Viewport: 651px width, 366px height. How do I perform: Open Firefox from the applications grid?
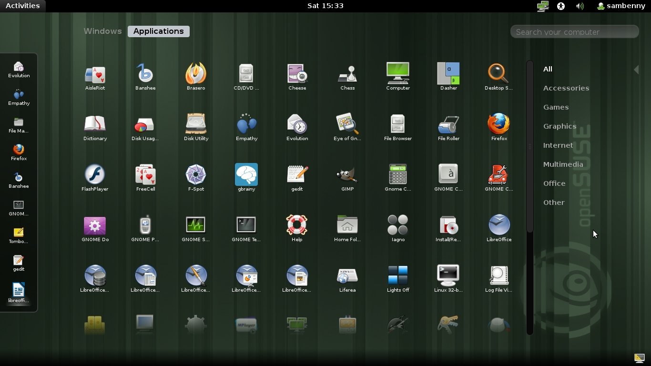click(x=499, y=124)
